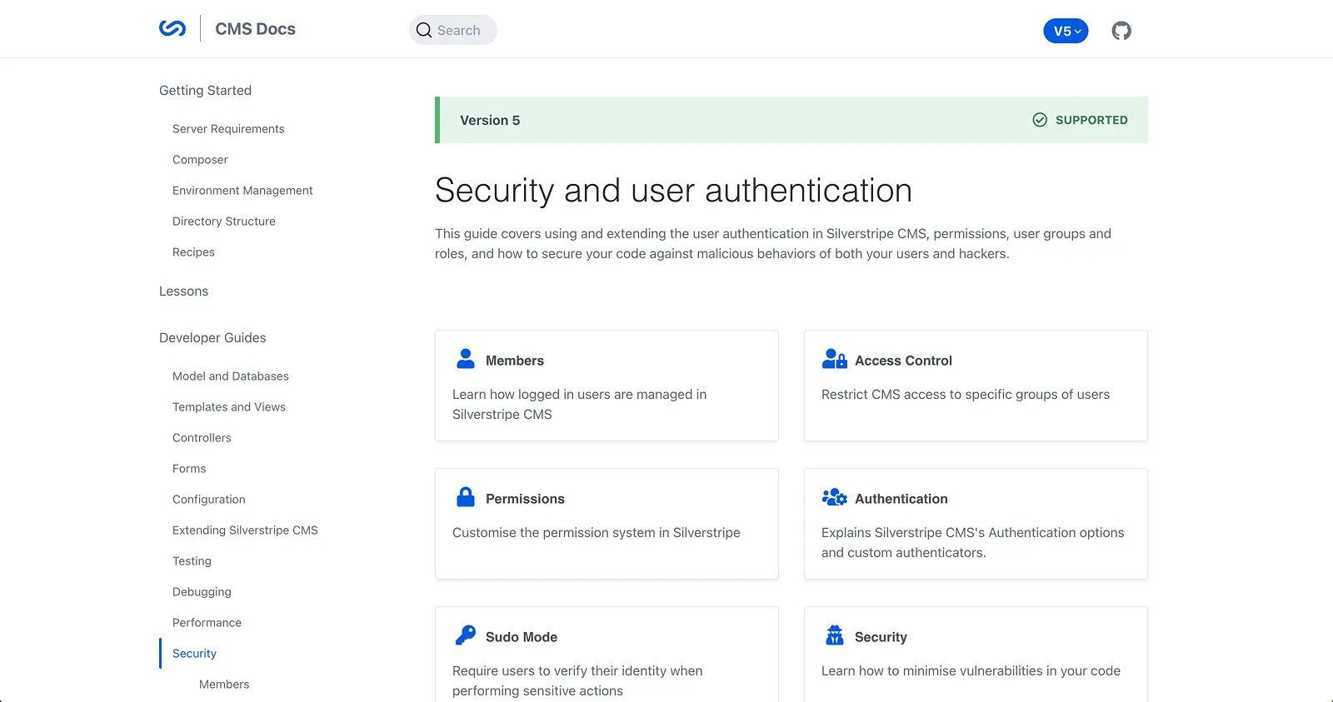The height and width of the screenshot is (702, 1333).
Task: Click the Version 5 banner text
Action: tap(490, 120)
